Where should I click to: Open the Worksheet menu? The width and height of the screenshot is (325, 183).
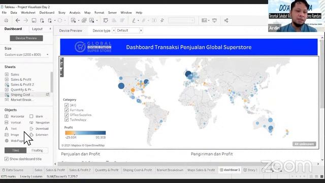pos(28,12)
